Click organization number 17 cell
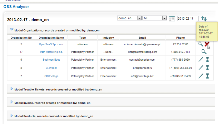Viewport: 218px width, 124px height. point(21,52)
